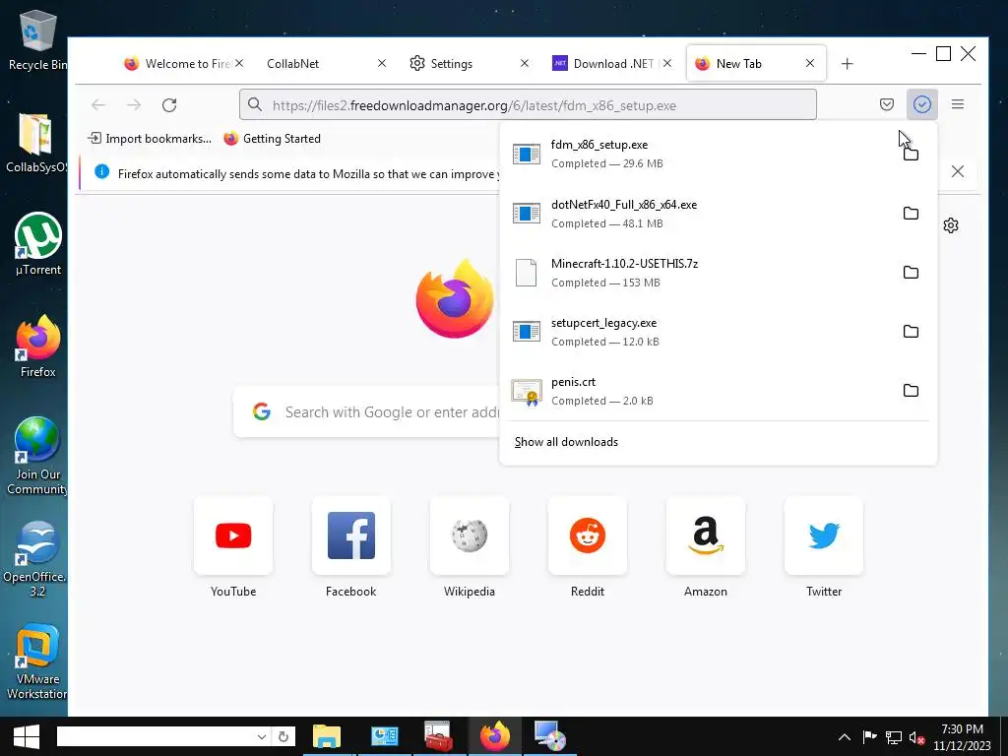This screenshot has width=1008, height=756.
Task: Show the Minecraft-1.10.2 archive in its folder
Action: click(x=911, y=272)
